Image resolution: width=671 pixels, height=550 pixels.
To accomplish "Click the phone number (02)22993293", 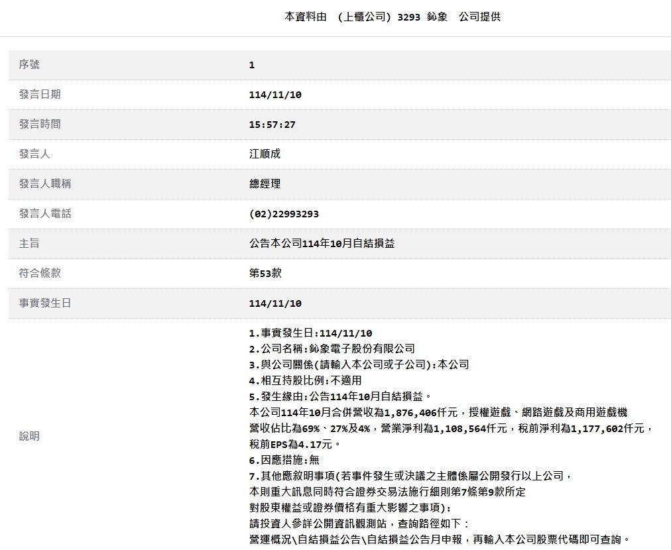I will point(284,214).
